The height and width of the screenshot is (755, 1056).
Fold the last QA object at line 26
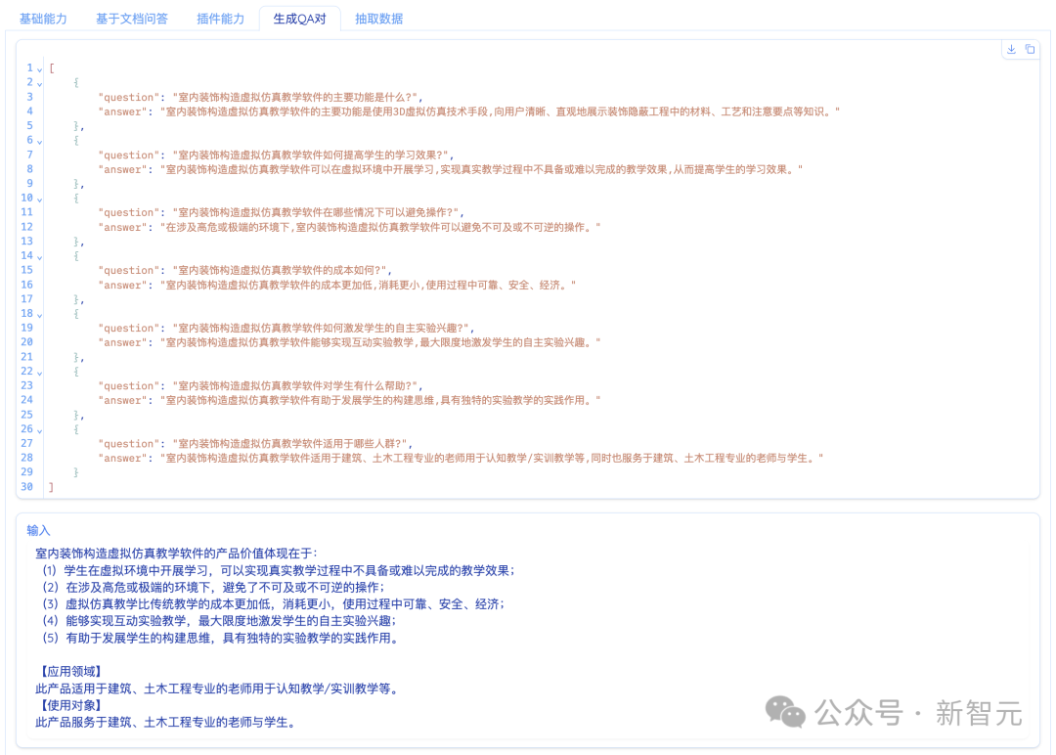pos(40,429)
